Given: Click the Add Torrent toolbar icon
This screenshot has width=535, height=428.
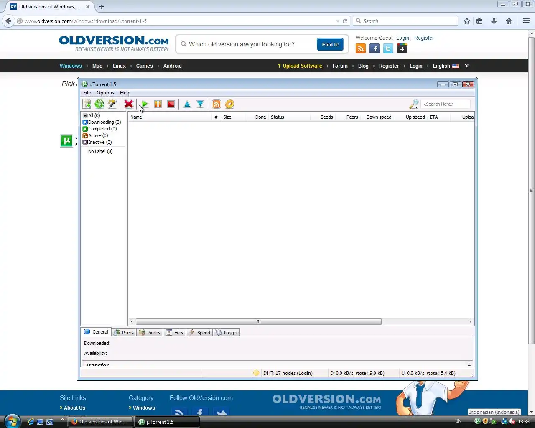Looking at the screenshot, I should (87, 104).
